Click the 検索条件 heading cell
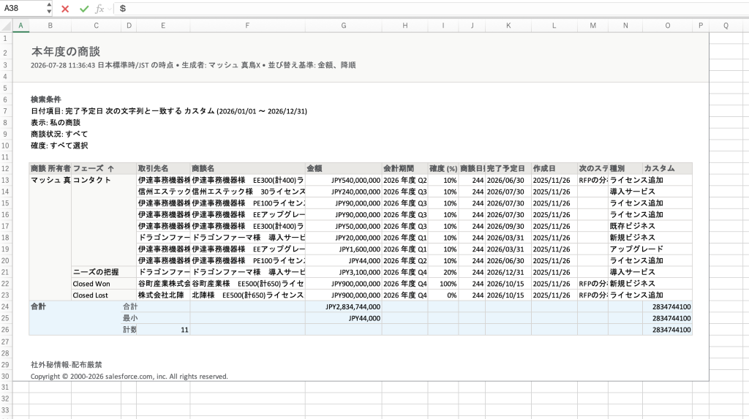Image resolution: width=749 pixels, height=419 pixels. [46, 99]
